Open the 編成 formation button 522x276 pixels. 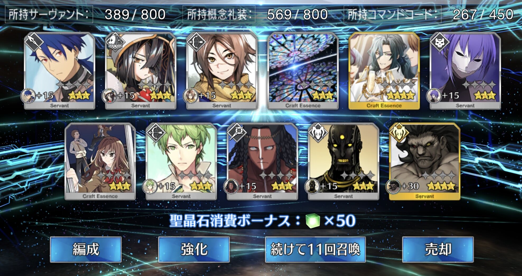coord(86,249)
